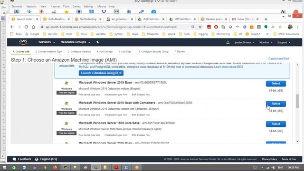Open the MobaXterm Sessions menu
The width and height of the screenshot is (304, 171).
click(x=31, y=6)
